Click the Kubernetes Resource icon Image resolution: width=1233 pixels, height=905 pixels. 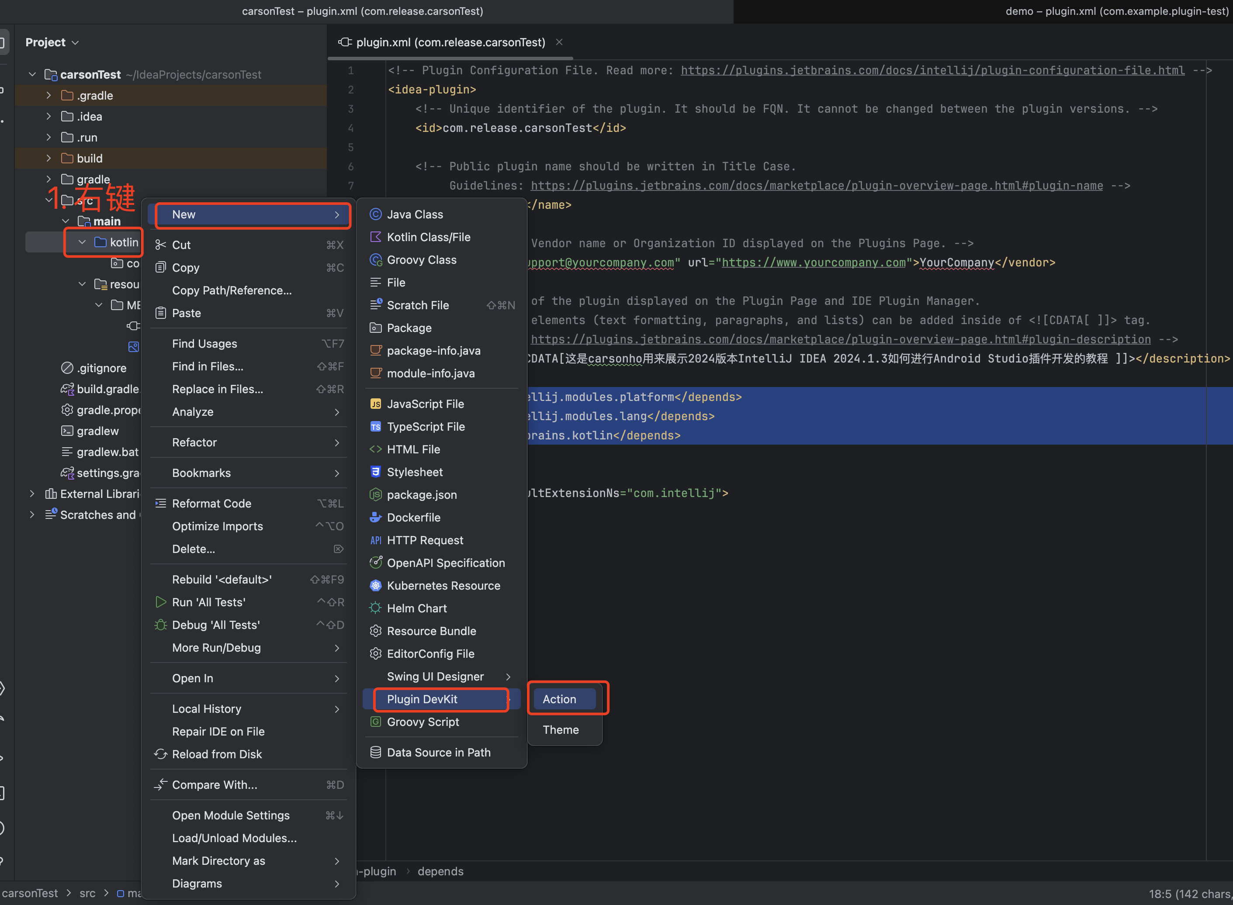pyautogui.click(x=375, y=586)
